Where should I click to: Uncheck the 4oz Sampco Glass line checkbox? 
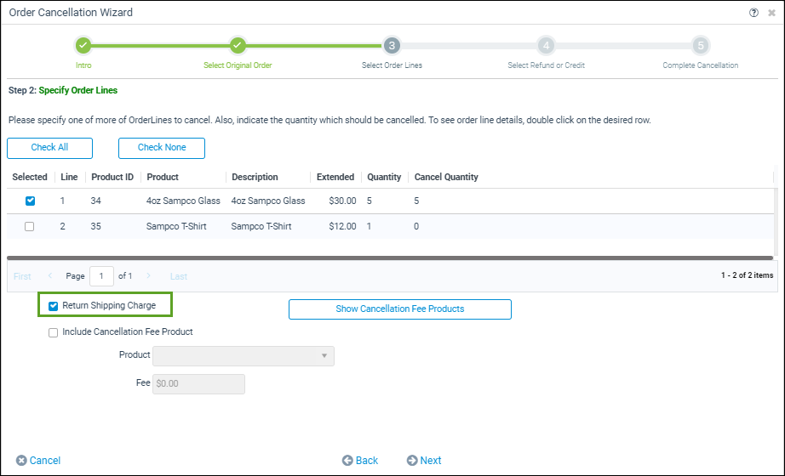(30, 201)
